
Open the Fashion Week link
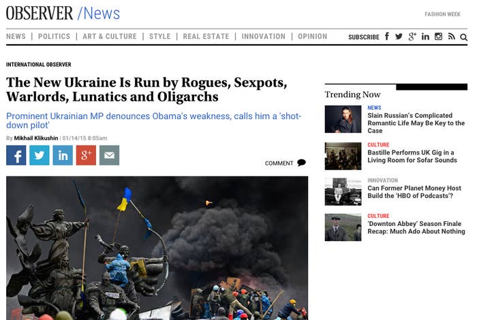(x=443, y=14)
